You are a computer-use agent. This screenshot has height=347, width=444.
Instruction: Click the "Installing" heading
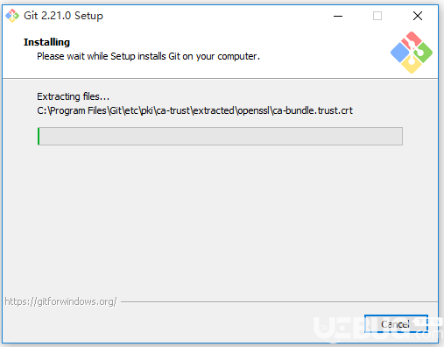point(46,42)
